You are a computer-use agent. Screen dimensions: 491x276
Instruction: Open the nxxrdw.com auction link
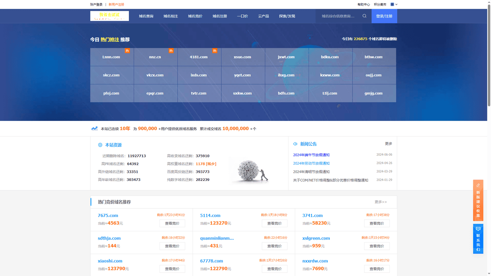315,261
